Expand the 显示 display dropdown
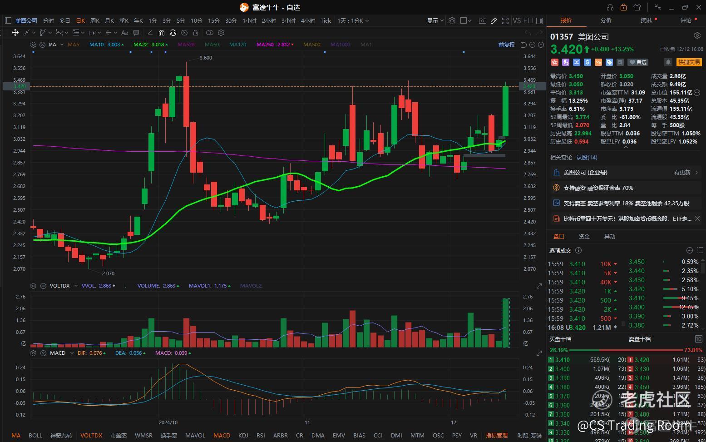This screenshot has height=442, width=706. pyautogui.click(x=435, y=20)
